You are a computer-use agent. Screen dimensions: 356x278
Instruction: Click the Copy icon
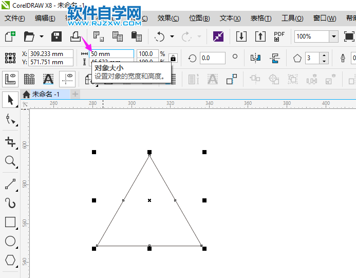click(117, 36)
